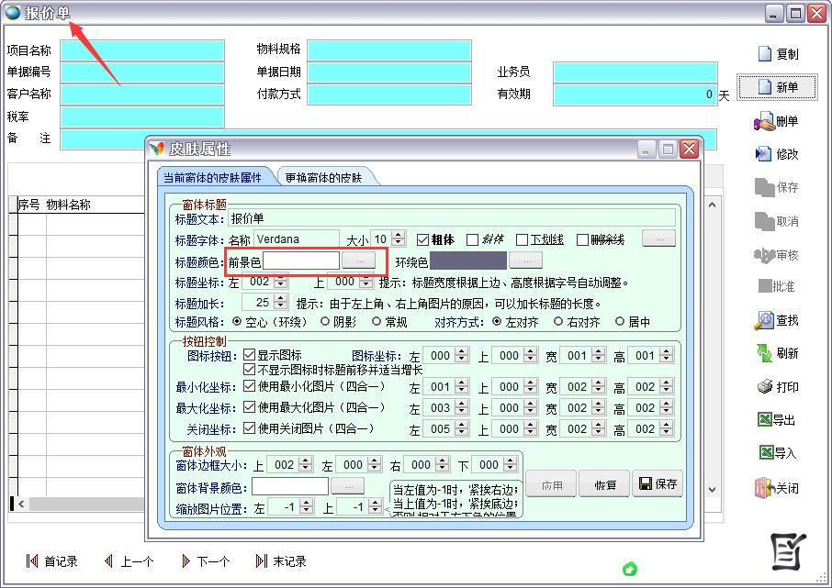The height and width of the screenshot is (588, 832).
Task: Select 当前窗体的皮肤属性 tab
Action: 212,178
